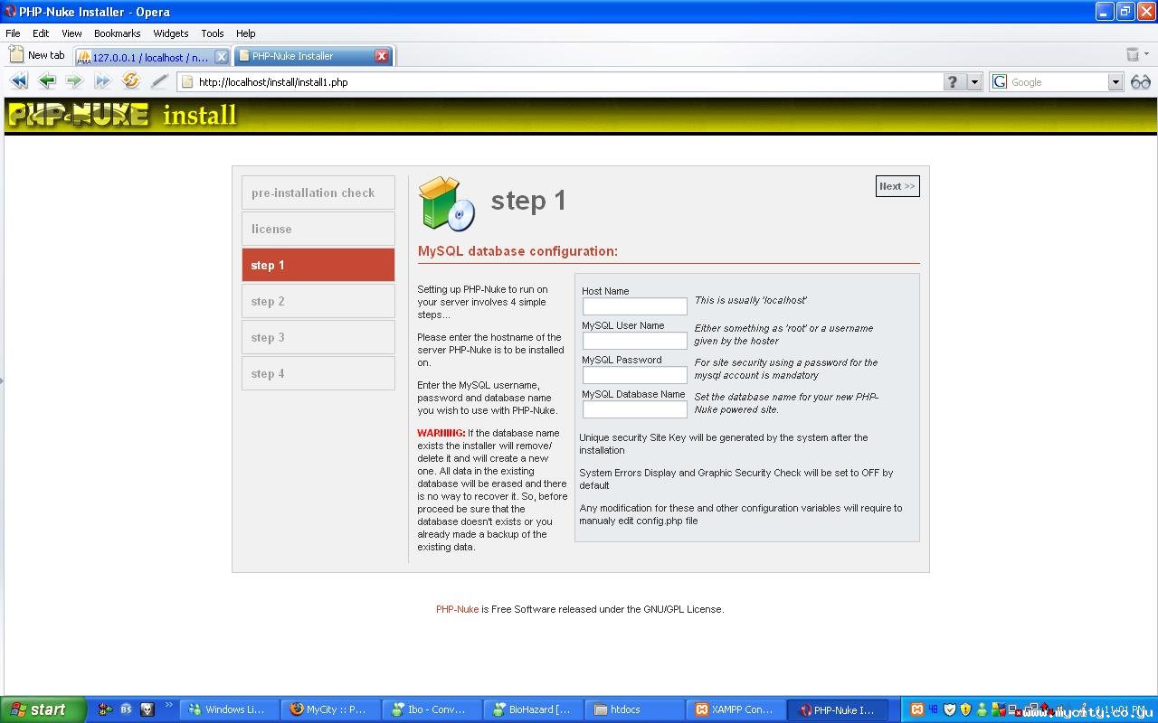Open the Help menu

(x=246, y=33)
